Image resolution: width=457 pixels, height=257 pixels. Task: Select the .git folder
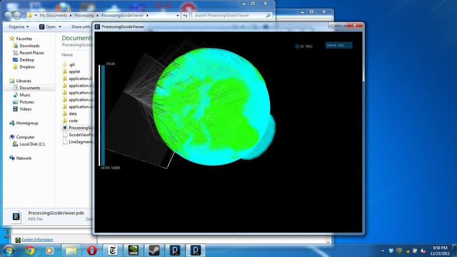click(x=72, y=65)
